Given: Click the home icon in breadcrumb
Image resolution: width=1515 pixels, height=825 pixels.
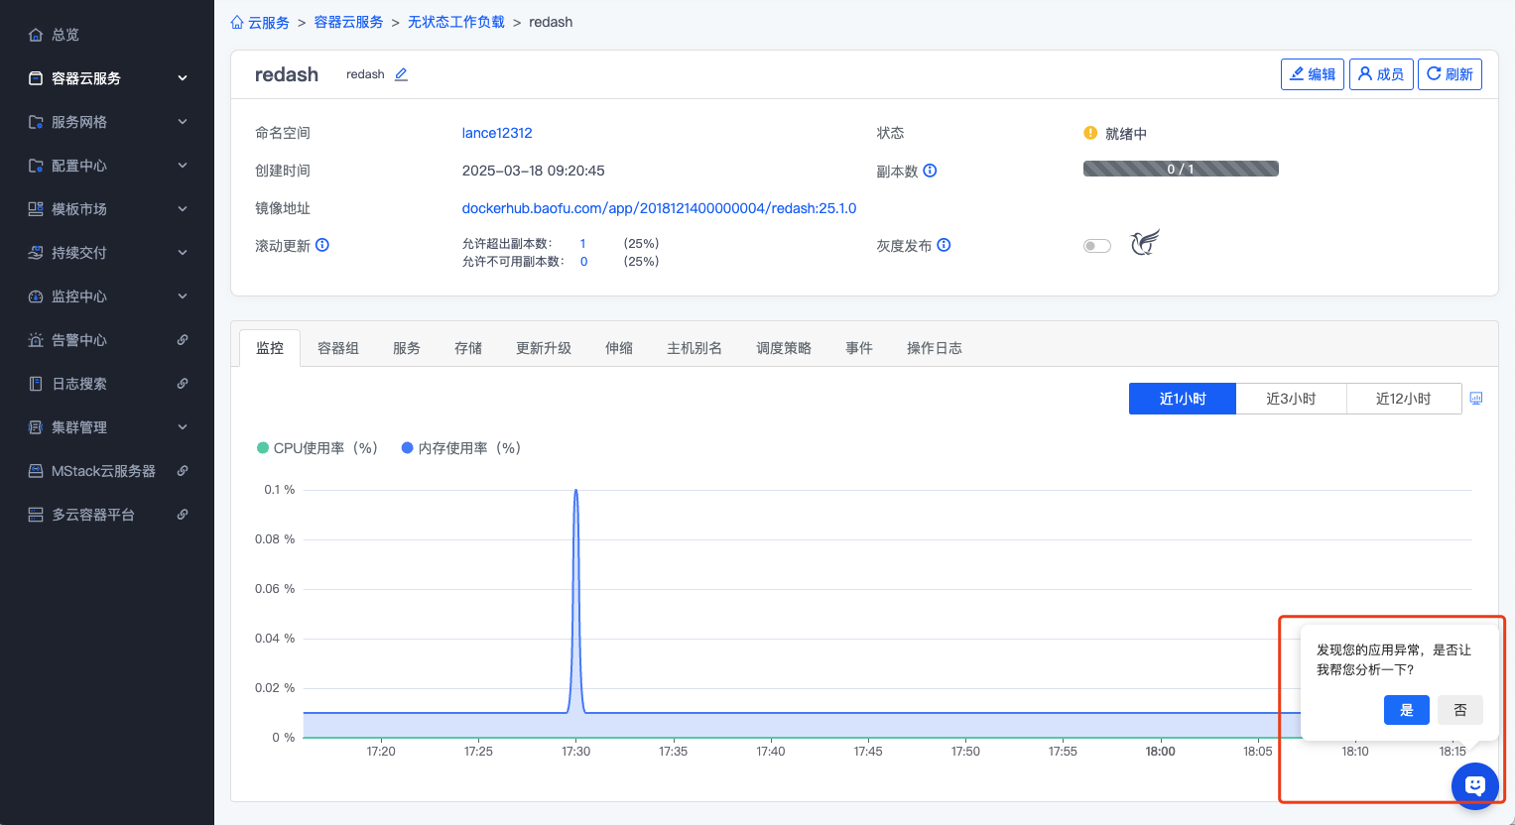Looking at the screenshot, I should 237,22.
